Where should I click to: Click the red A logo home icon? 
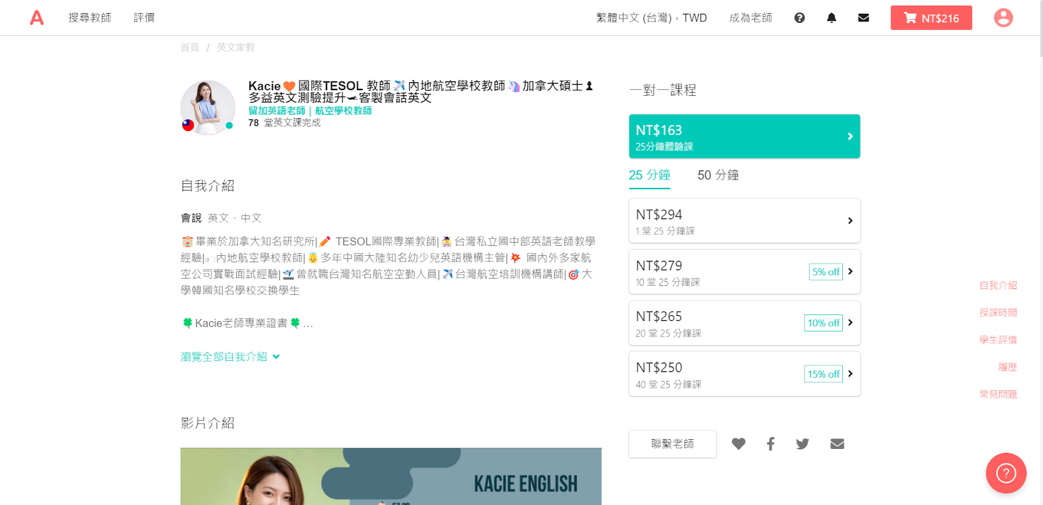(37, 18)
